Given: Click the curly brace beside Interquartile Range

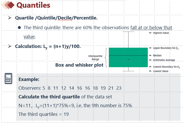Looking at the screenshot, I should [106, 57].
